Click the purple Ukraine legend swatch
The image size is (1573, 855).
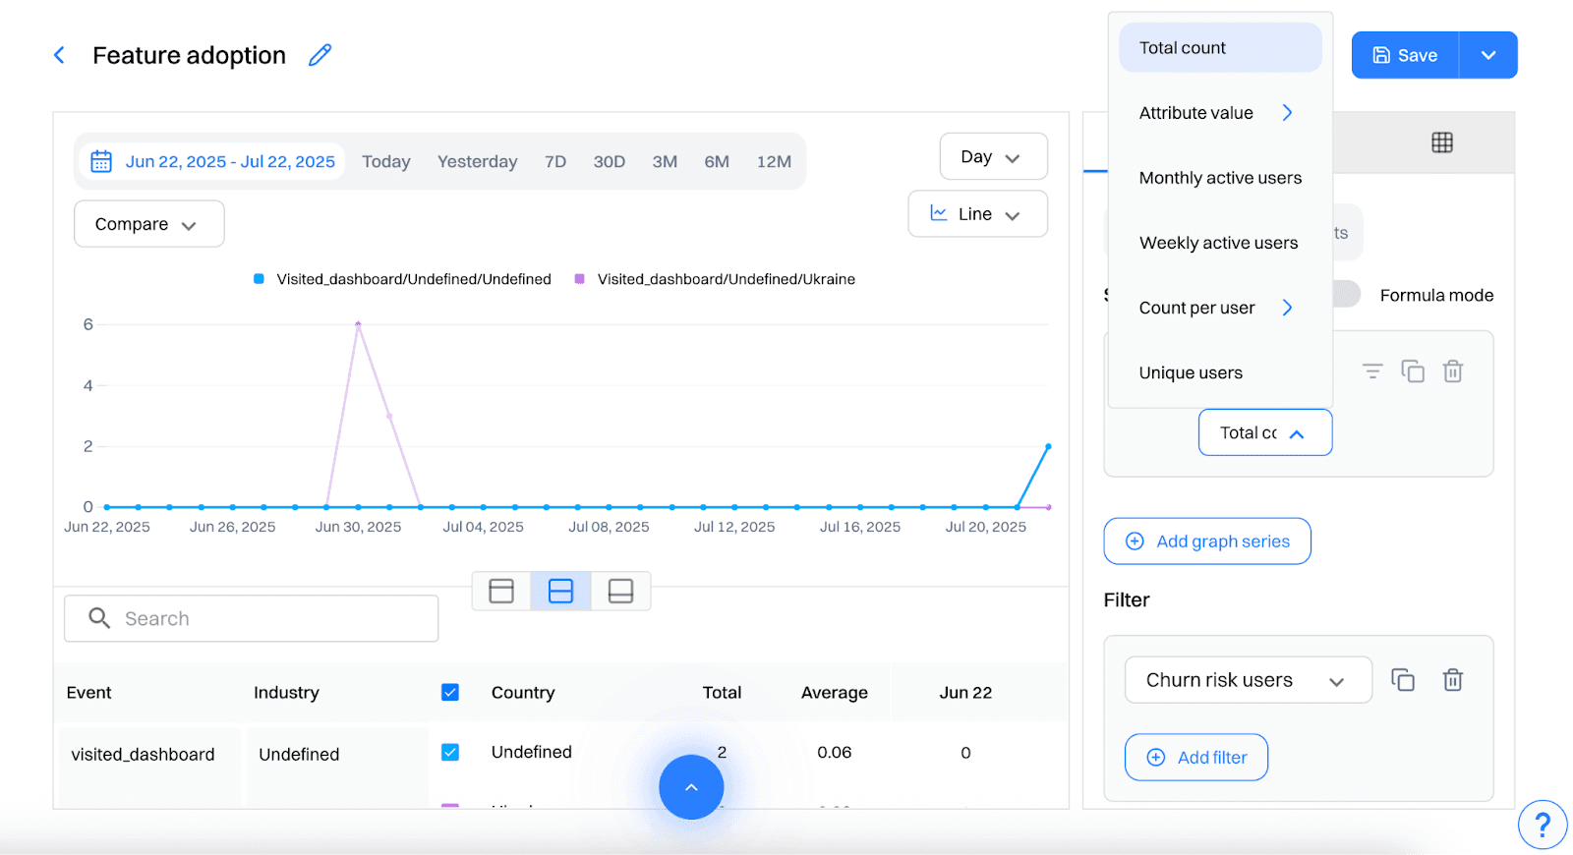point(580,279)
